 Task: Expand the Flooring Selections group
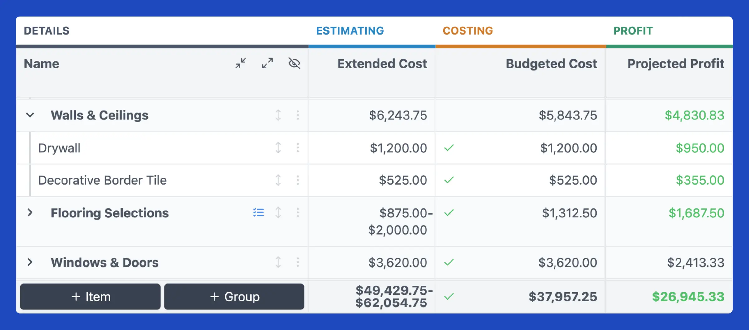(x=30, y=213)
